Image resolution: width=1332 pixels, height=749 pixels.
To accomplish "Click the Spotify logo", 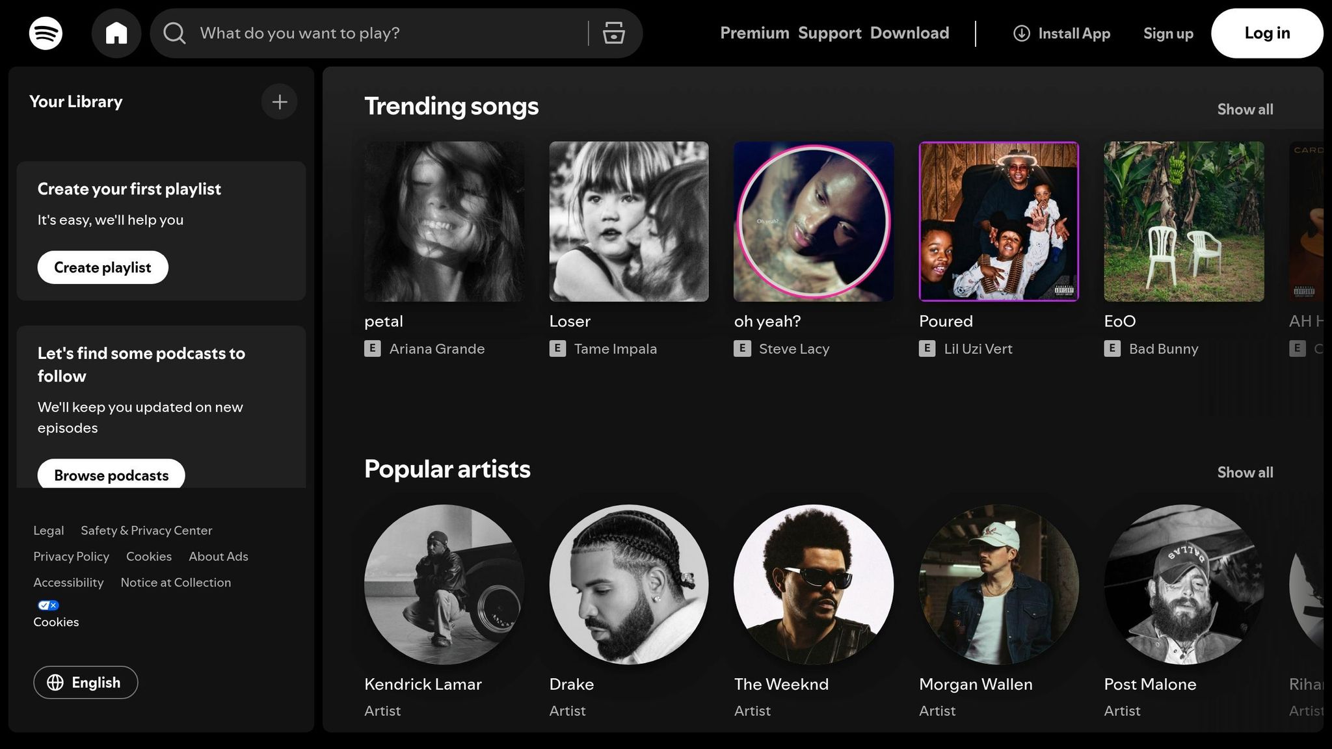I will (46, 33).
